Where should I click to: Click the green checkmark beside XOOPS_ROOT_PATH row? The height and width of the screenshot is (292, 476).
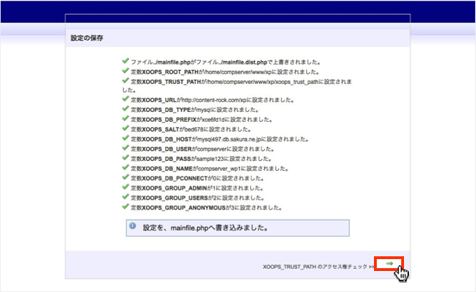click(125, 71)
